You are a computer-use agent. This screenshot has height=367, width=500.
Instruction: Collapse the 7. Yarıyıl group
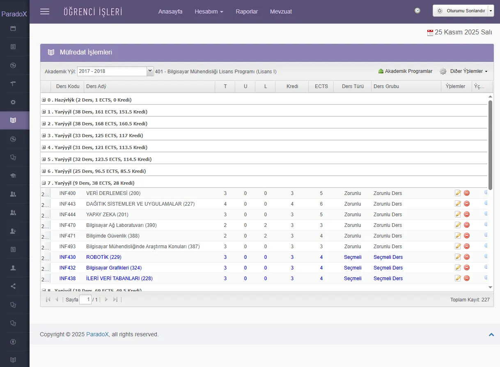44,183
